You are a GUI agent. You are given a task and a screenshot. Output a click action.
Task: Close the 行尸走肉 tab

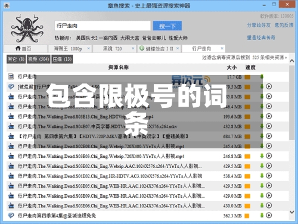coord(222,48)
